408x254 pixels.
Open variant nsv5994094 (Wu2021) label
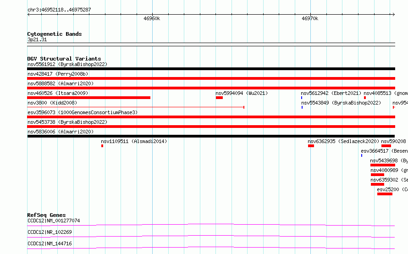pyautogui.click(x=242, y=93)
